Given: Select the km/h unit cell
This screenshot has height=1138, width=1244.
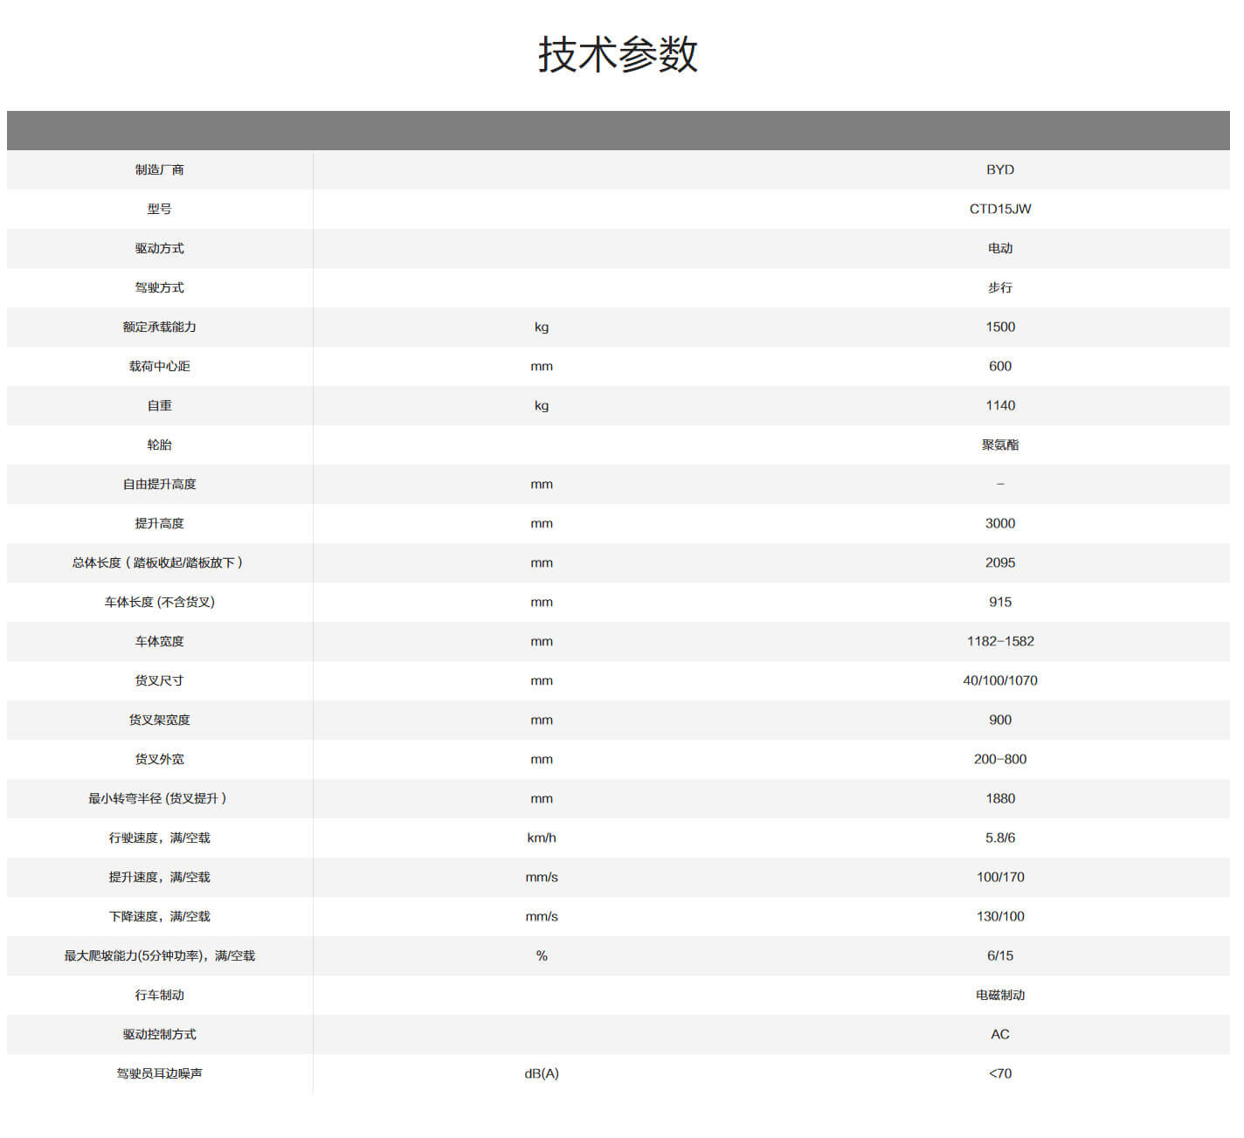Looking at the screenshot, I should 541,838.
